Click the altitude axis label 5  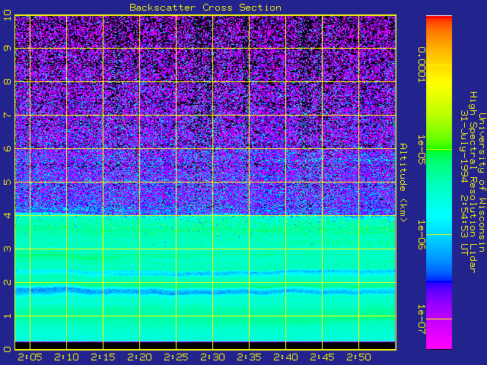[7, 182]
